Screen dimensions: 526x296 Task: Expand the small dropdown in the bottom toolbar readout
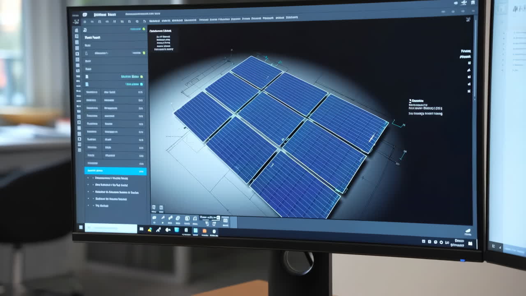[x=218, y=217]
